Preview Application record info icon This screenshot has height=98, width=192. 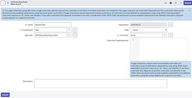[171, 25]
